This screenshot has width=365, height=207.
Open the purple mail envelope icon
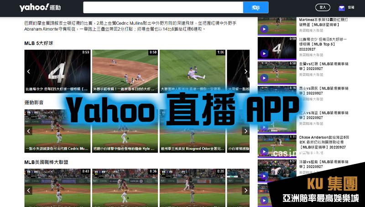coord(341,8)
